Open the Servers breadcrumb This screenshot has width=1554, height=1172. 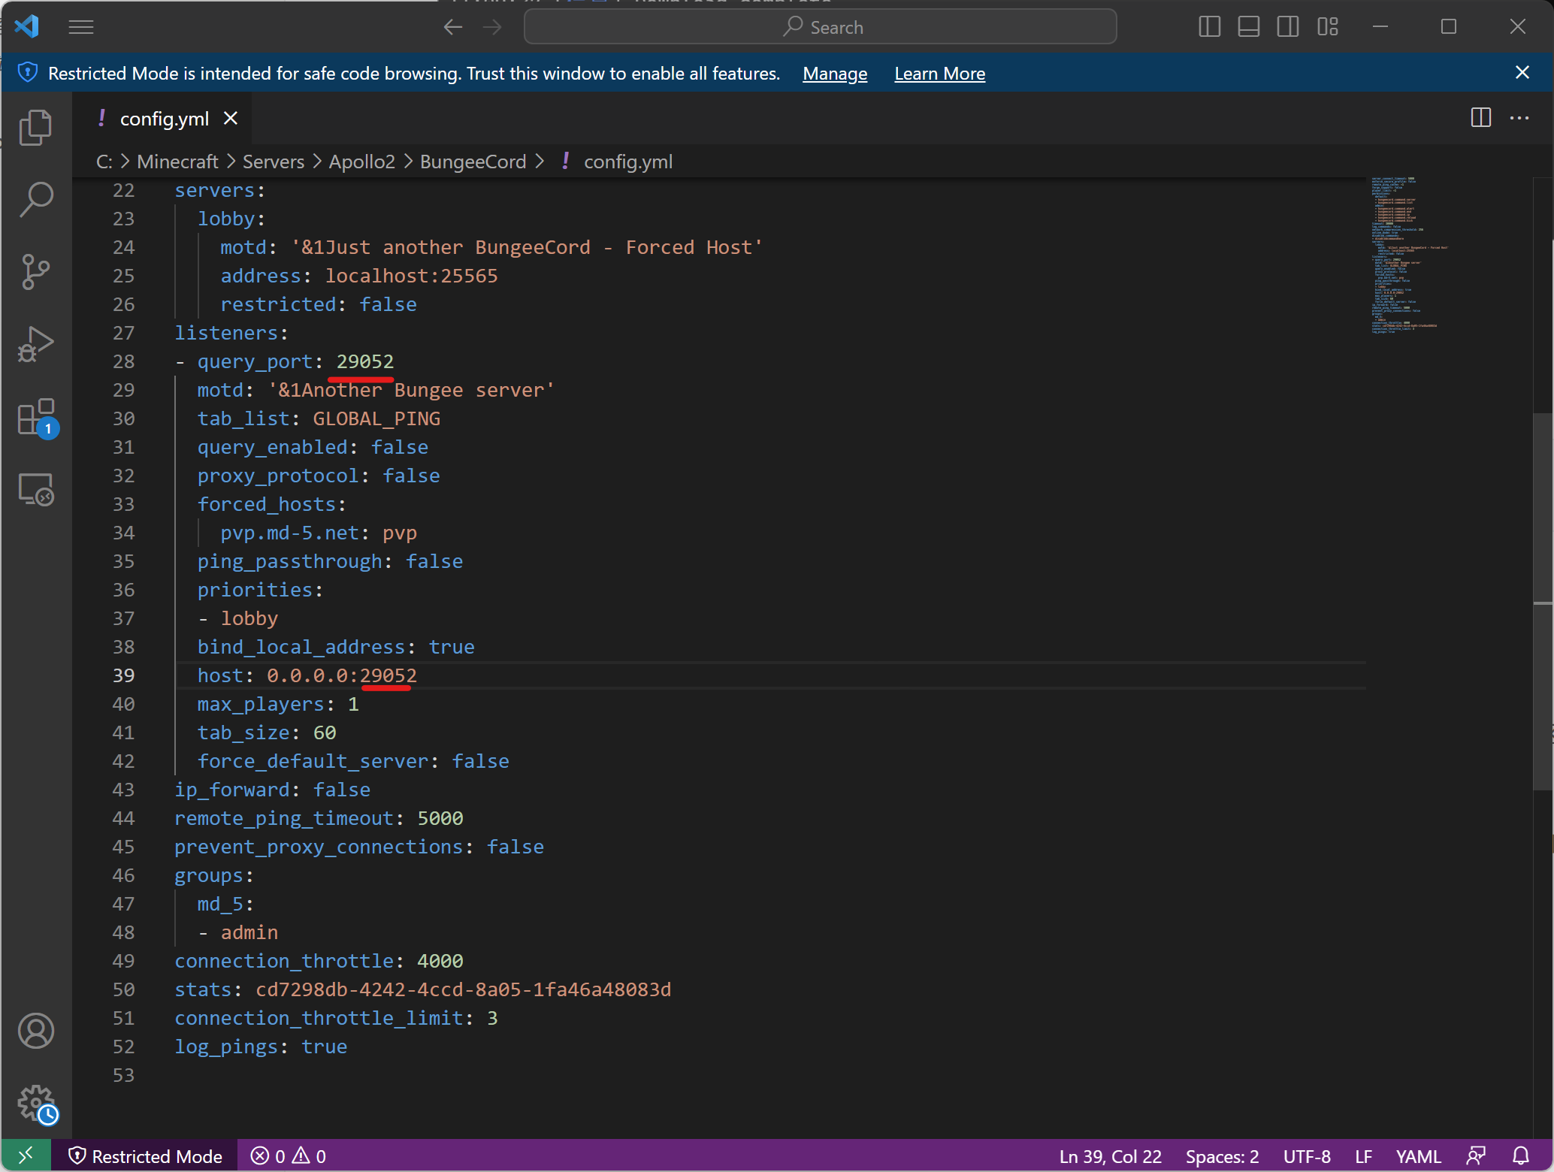pos(274,162)
